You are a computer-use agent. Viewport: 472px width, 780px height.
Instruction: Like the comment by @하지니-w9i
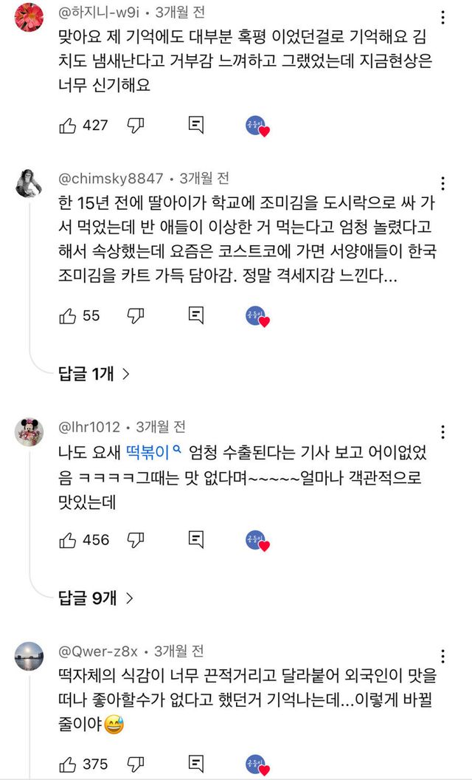pyautogui.click(x=67, y=125)
